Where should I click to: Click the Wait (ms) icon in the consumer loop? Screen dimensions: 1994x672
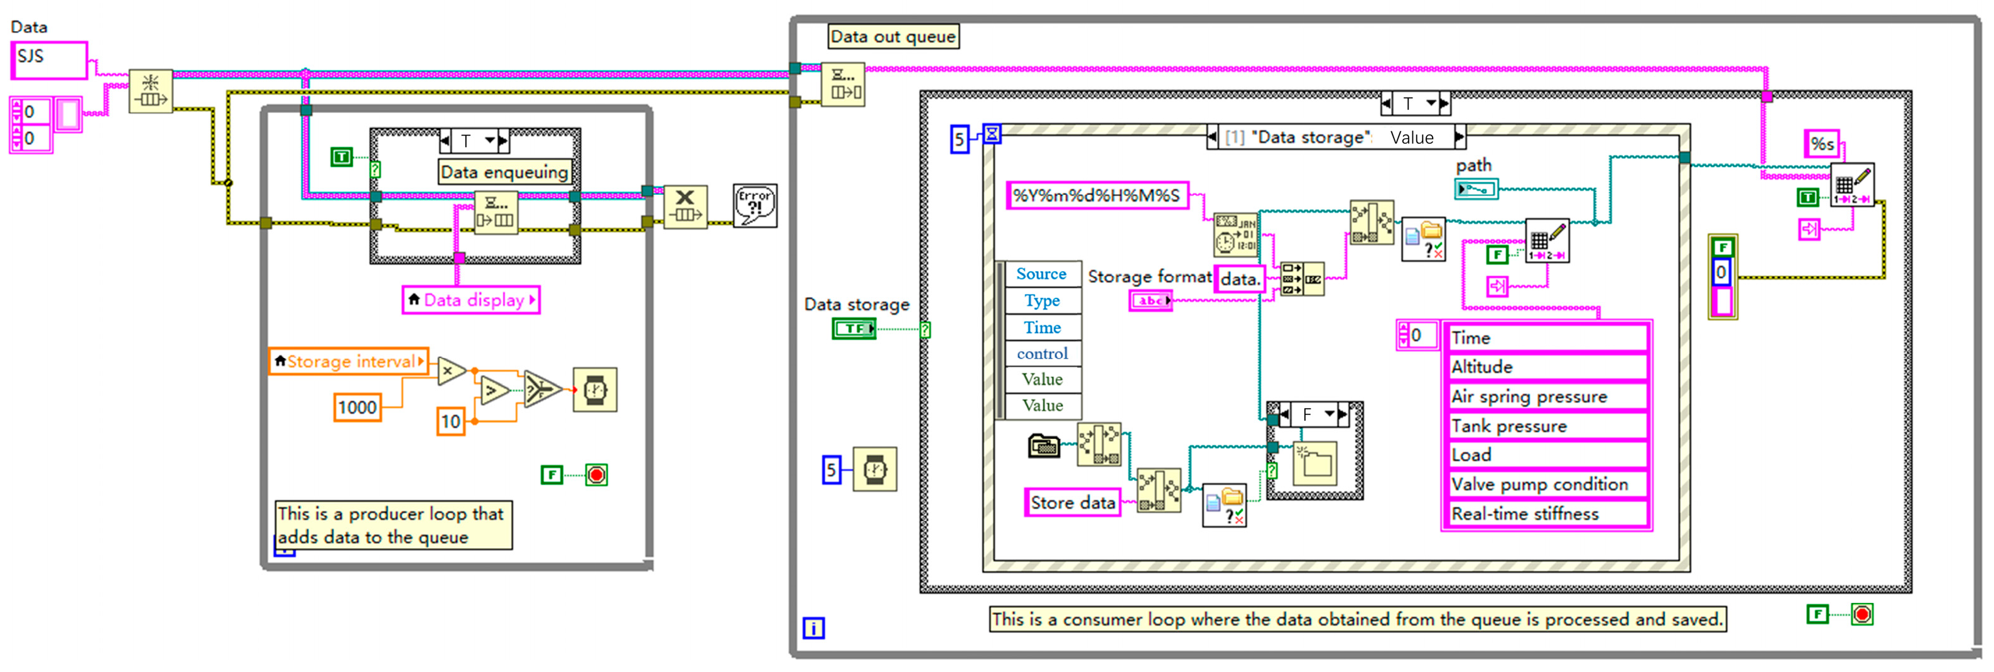click(875, 469)
